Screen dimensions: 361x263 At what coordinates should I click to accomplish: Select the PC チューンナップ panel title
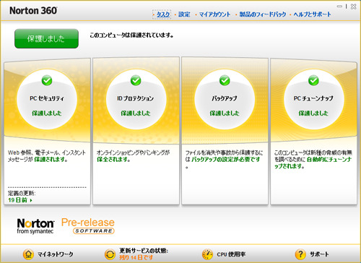pyautogui.click(x=313, y=98)
